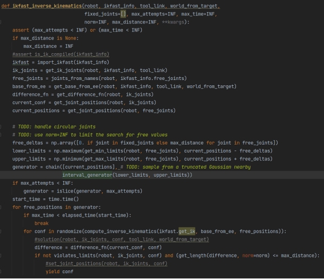Click the randomize function call
324x279 pixels.
pyautogui.click(x=69, y=232)
